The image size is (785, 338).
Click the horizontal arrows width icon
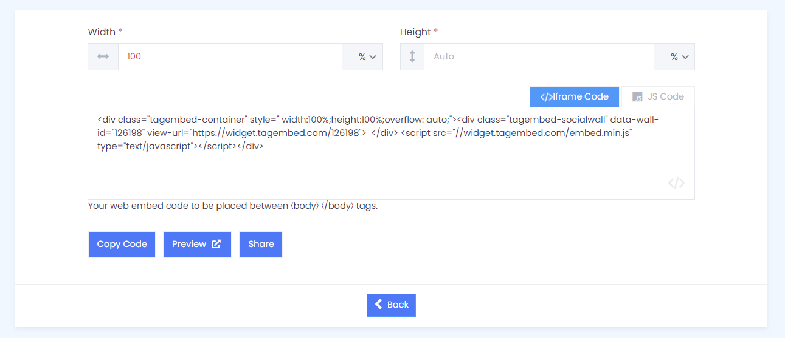coord(103,56)
